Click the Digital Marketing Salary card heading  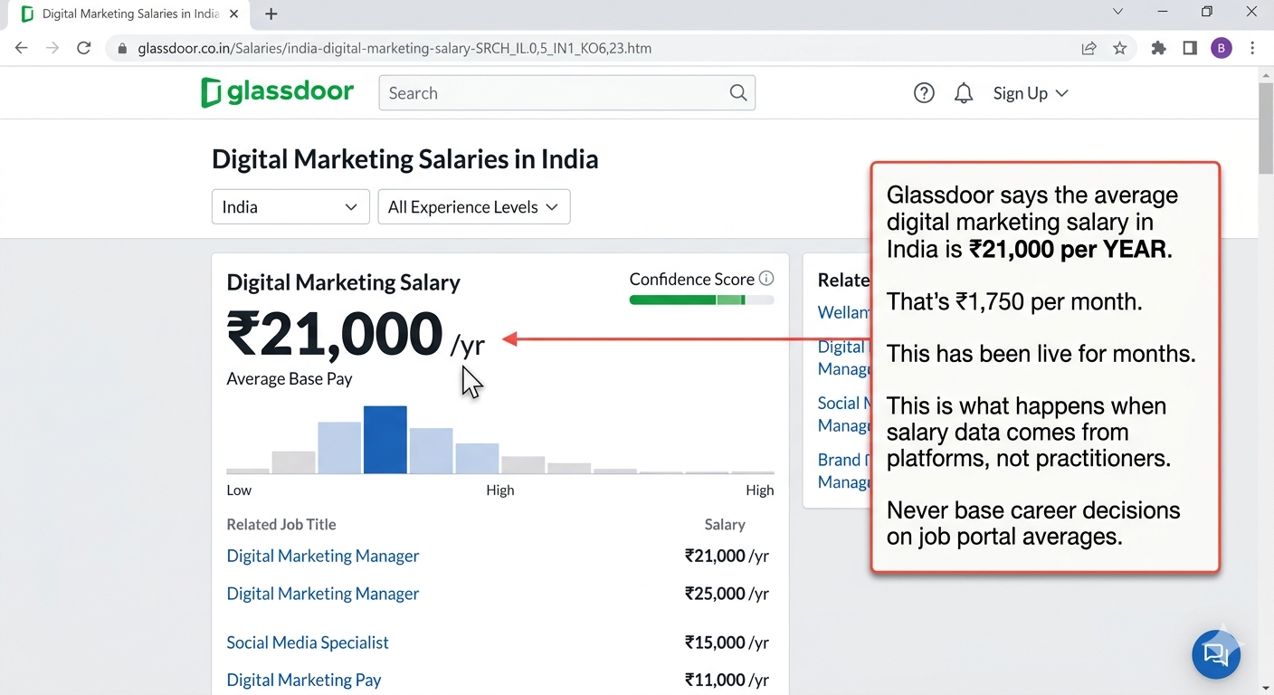pyautogui.click(x=343, y=282)
